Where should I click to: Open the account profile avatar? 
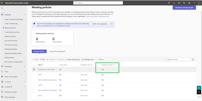(199, 3)
